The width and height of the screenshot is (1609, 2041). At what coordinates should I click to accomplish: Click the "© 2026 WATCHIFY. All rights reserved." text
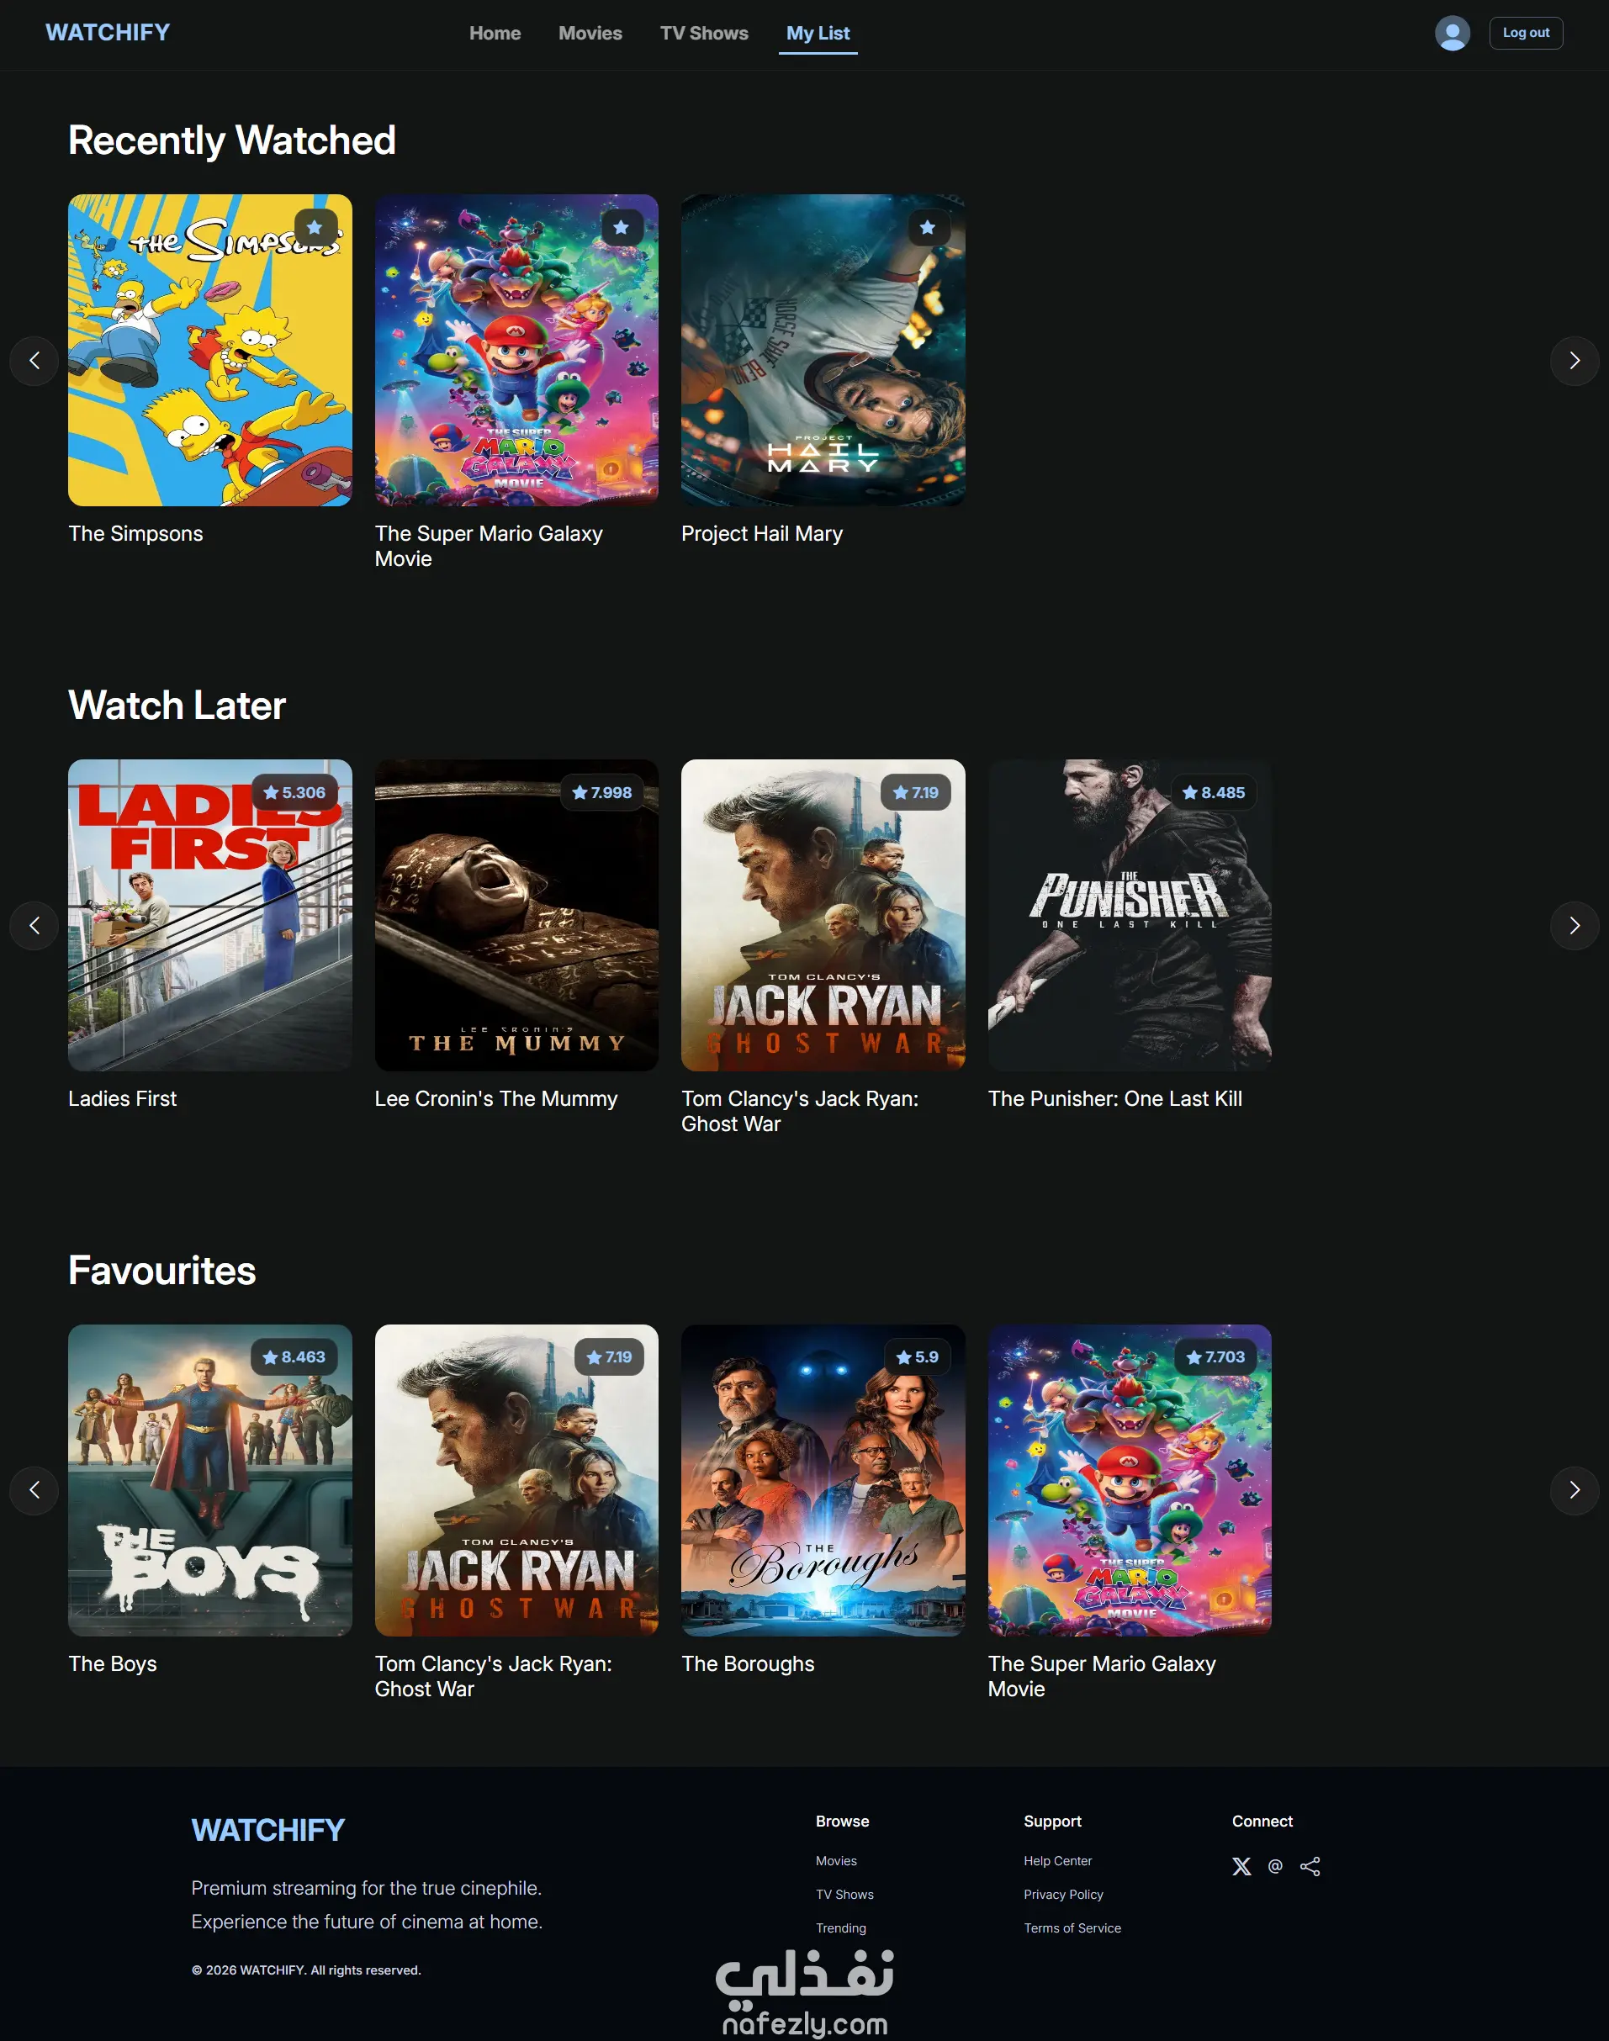[306, 1970]
